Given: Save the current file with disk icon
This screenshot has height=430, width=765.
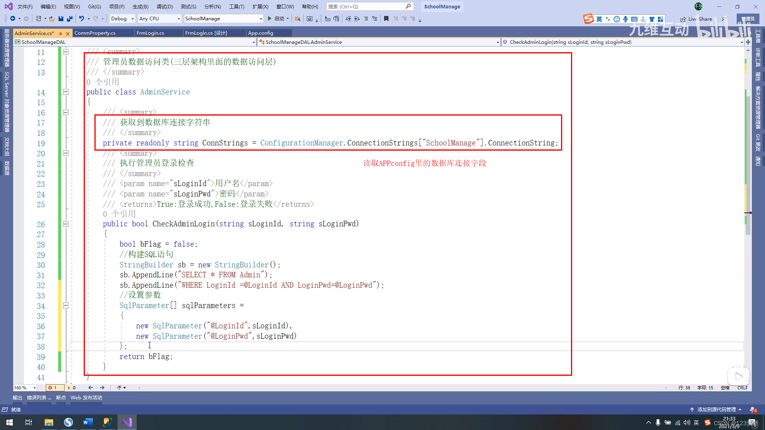Looking at the screenshot, I should pos(61,18).
